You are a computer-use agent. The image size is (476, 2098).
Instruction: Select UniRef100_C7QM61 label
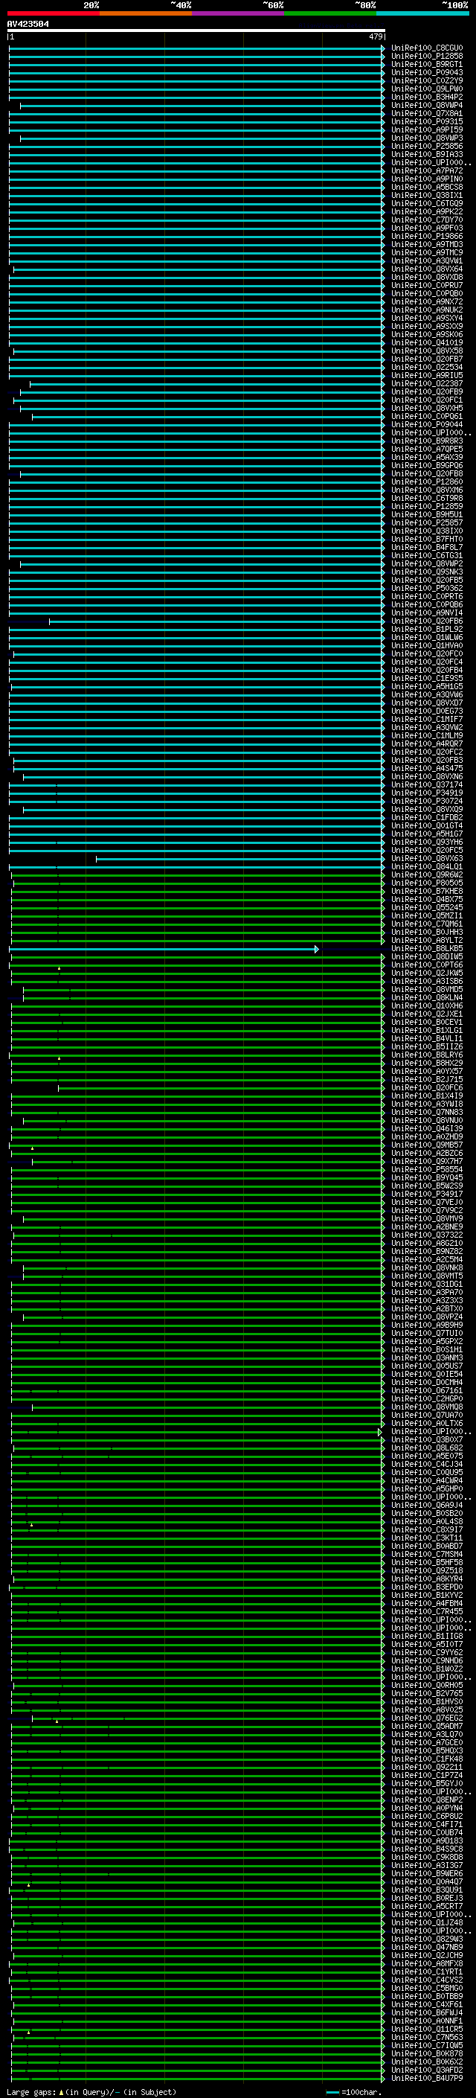click(x=426, y=924)
